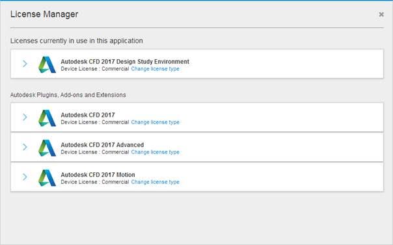
Task: Click the Licenses currently in use heading
Action: [76, 41]
